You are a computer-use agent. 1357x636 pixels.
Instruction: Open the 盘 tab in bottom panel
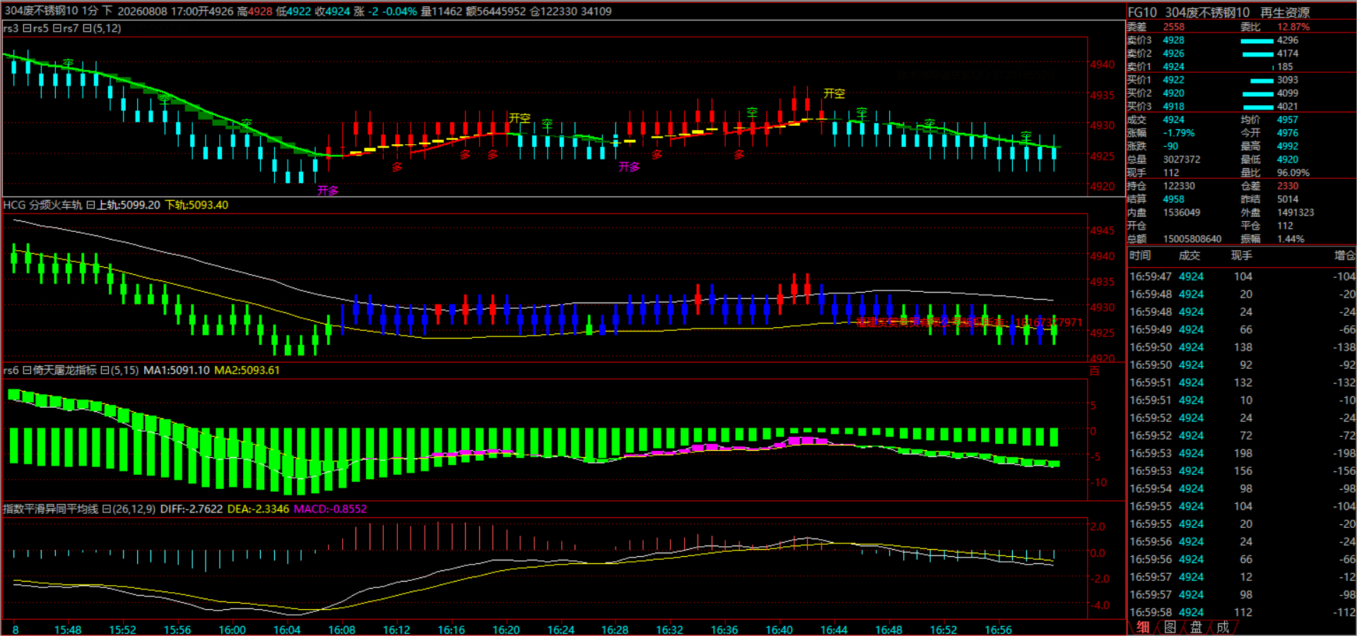[x=1196, y=627]
